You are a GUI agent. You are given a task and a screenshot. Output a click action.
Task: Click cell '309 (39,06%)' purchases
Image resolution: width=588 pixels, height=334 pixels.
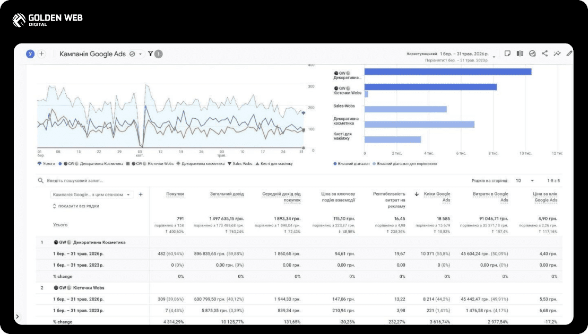[171, 299]
